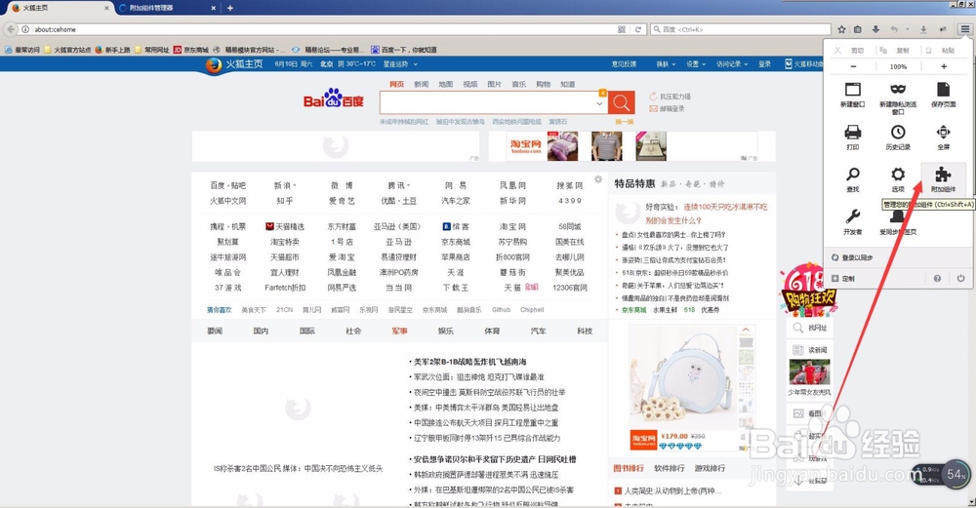Select 新闻 search category above Baidu box
This screenshot has width=976, height=508.
click(x=422, y=84)
